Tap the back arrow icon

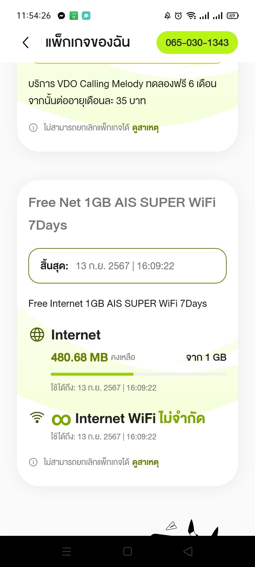point(25,43)
